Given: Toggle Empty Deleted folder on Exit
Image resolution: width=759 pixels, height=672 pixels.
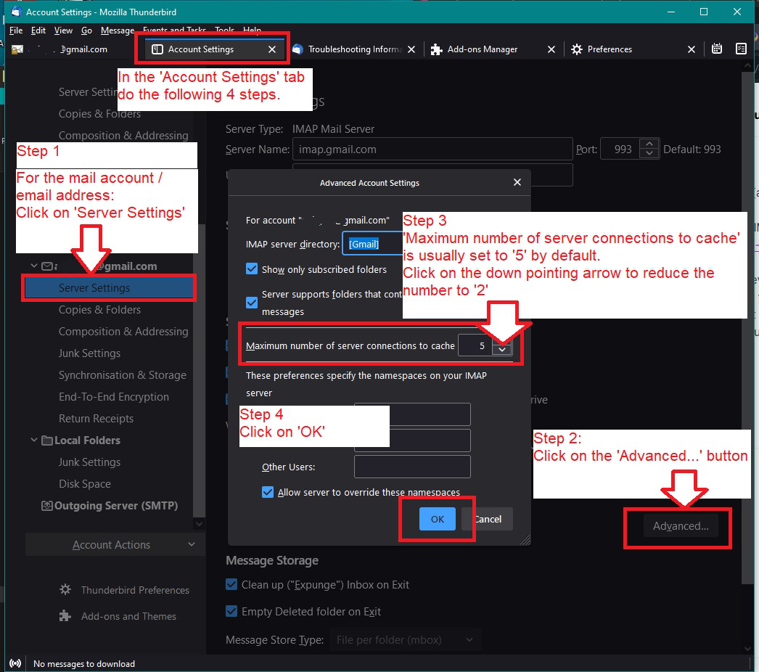Looking at the screenshot, I should coord(231,612).
